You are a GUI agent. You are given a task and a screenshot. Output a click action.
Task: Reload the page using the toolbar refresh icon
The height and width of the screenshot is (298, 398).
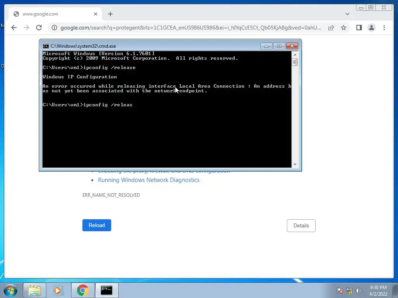(x=39, y=28)
